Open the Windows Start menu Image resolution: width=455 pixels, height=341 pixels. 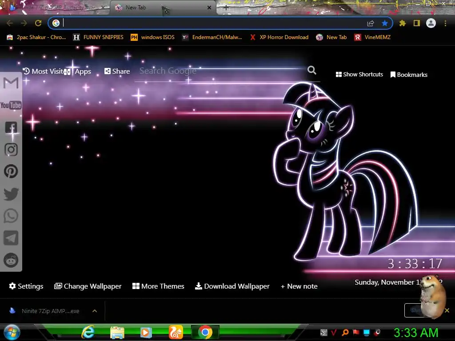pos(12,332)
